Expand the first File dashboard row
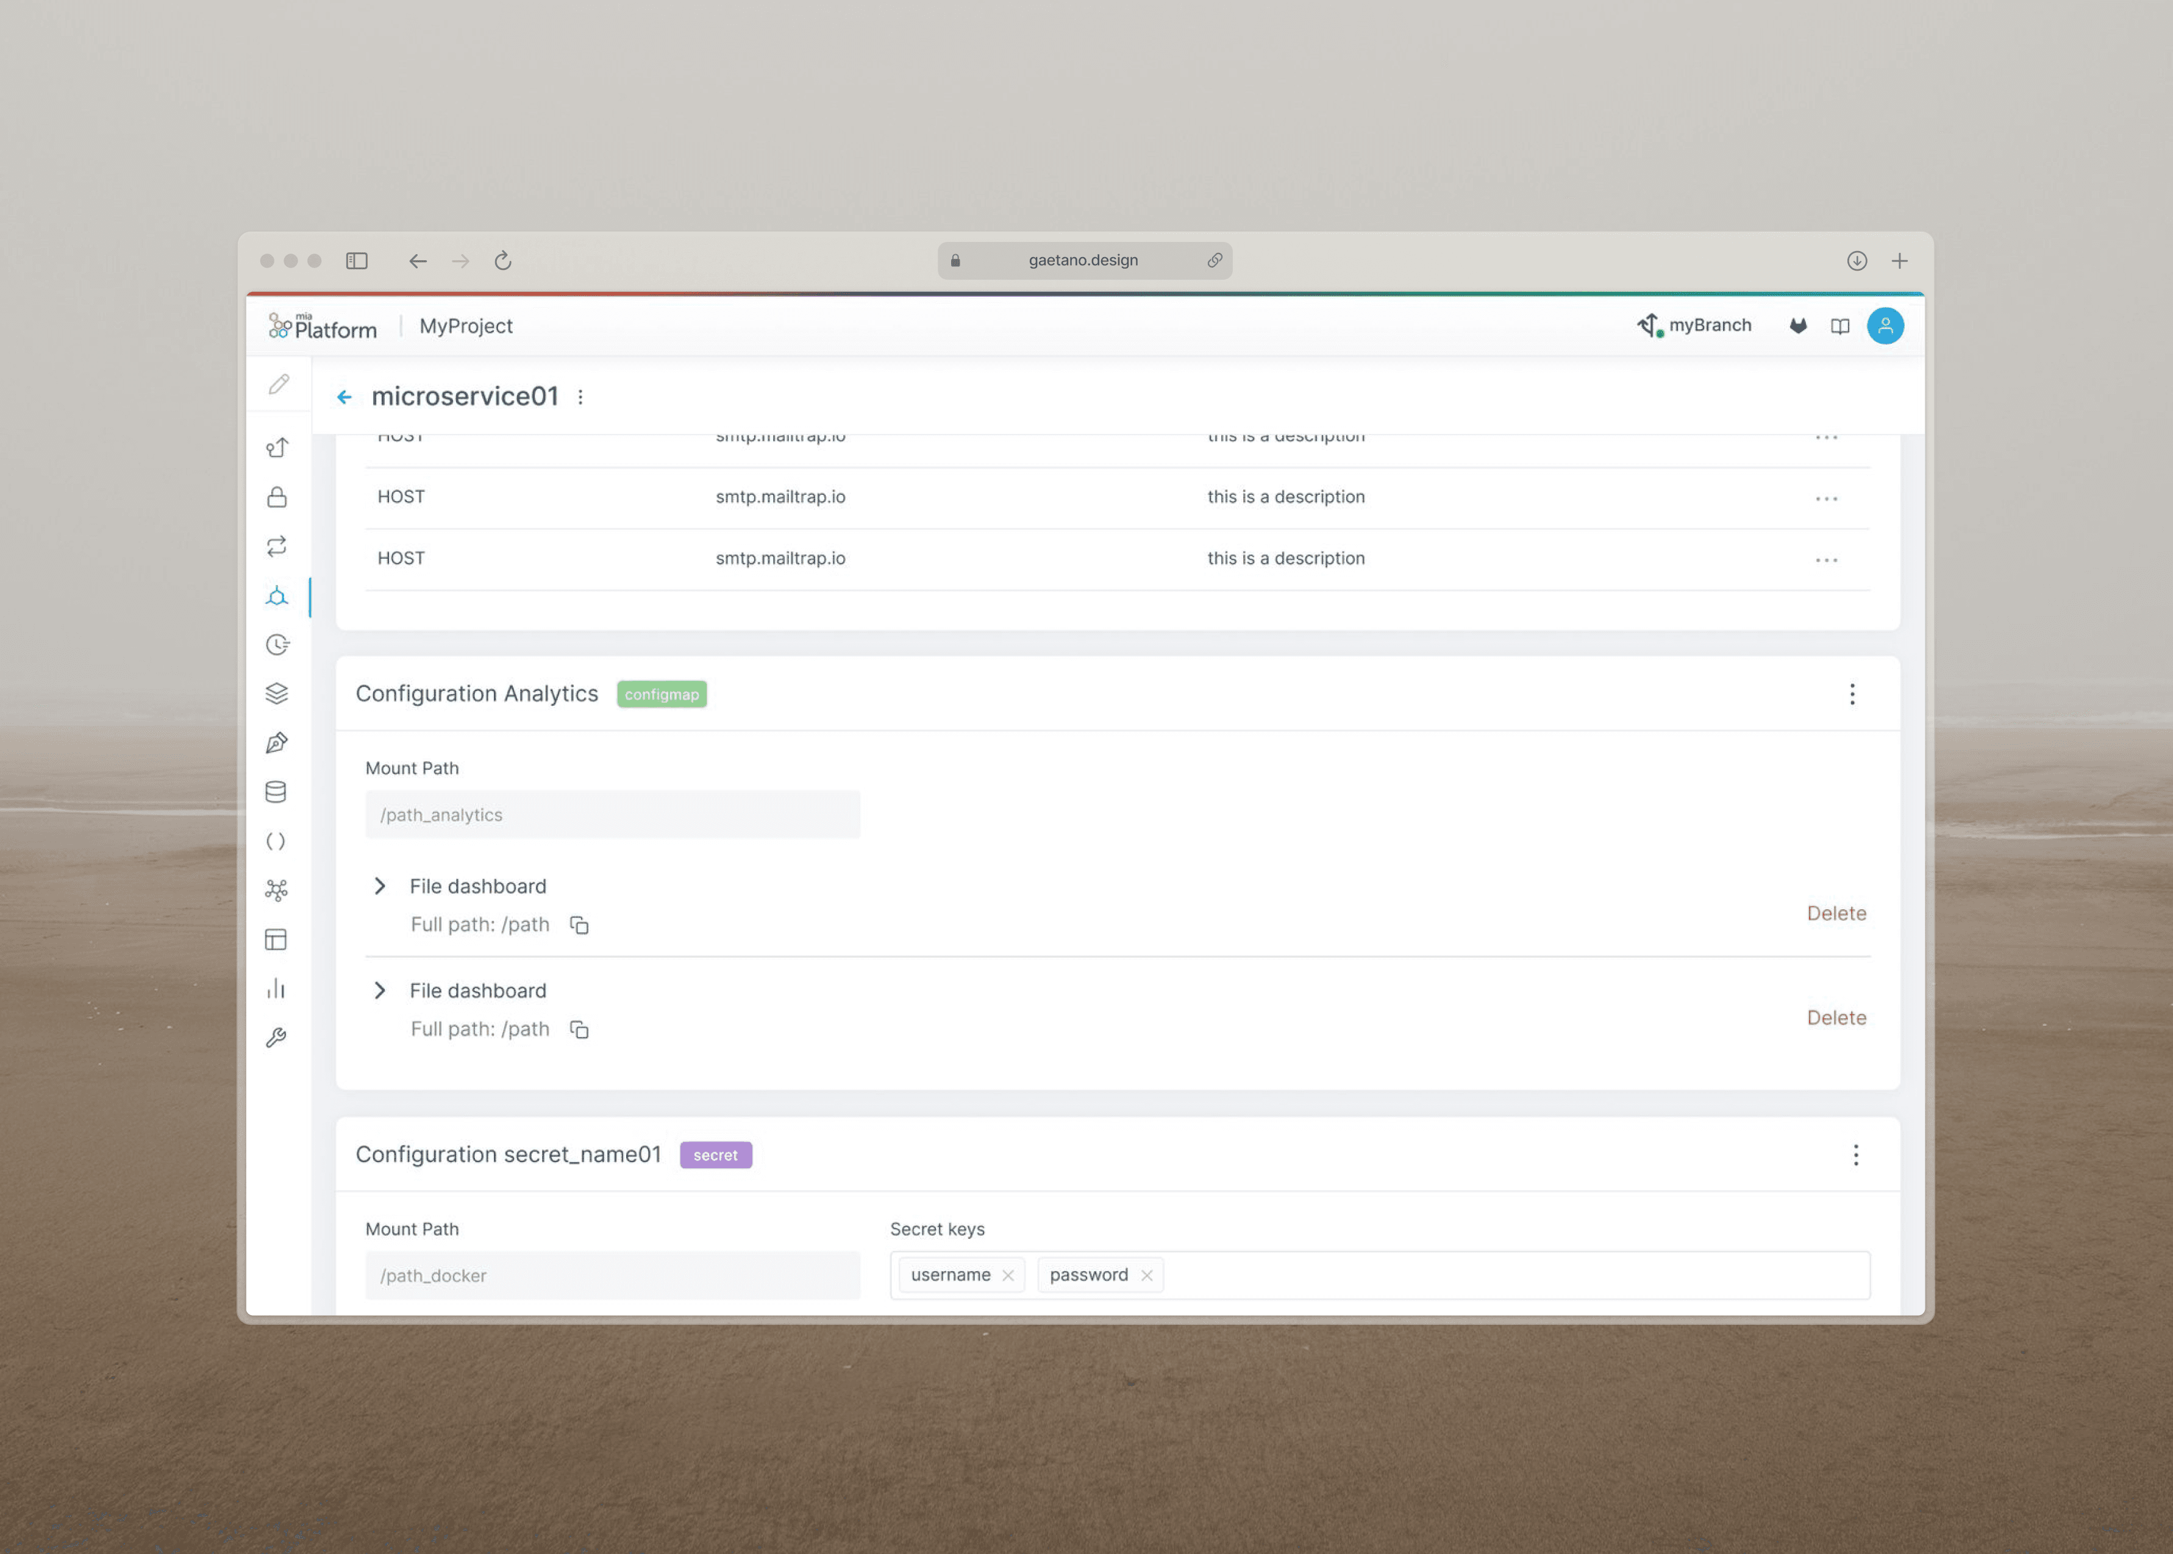The width and height of the screenshot is (2173, 1554). point(380,886)
